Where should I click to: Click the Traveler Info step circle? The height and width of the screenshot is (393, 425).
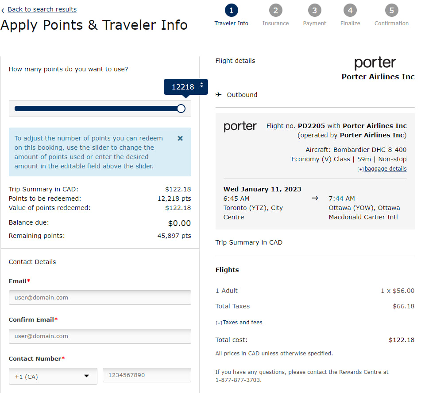231,10
